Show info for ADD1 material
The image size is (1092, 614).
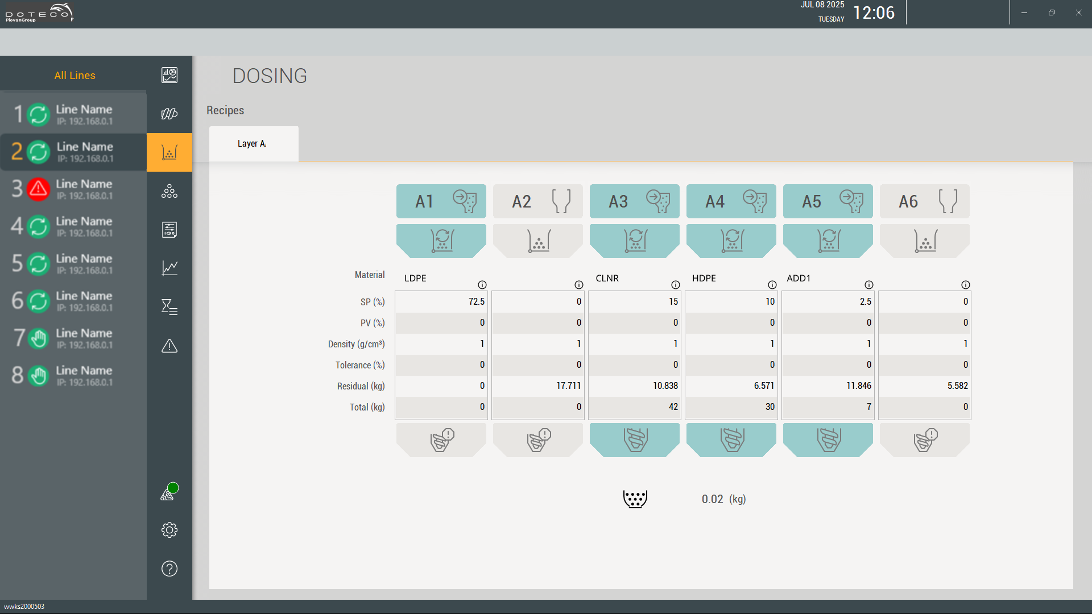click(x=868, y=285)
